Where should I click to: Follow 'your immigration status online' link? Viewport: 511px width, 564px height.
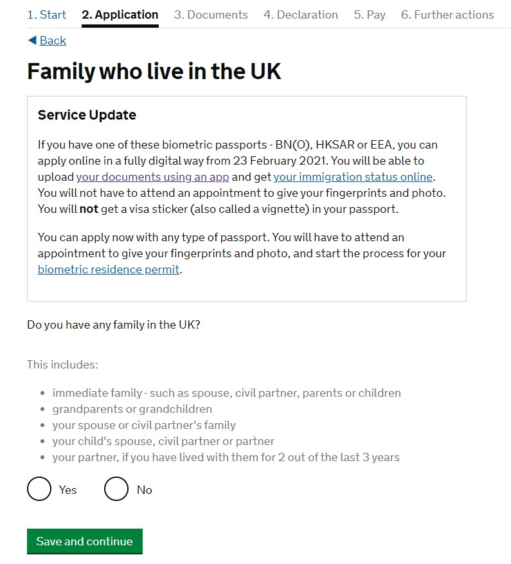pyautogui.click(x=354, y=177)
